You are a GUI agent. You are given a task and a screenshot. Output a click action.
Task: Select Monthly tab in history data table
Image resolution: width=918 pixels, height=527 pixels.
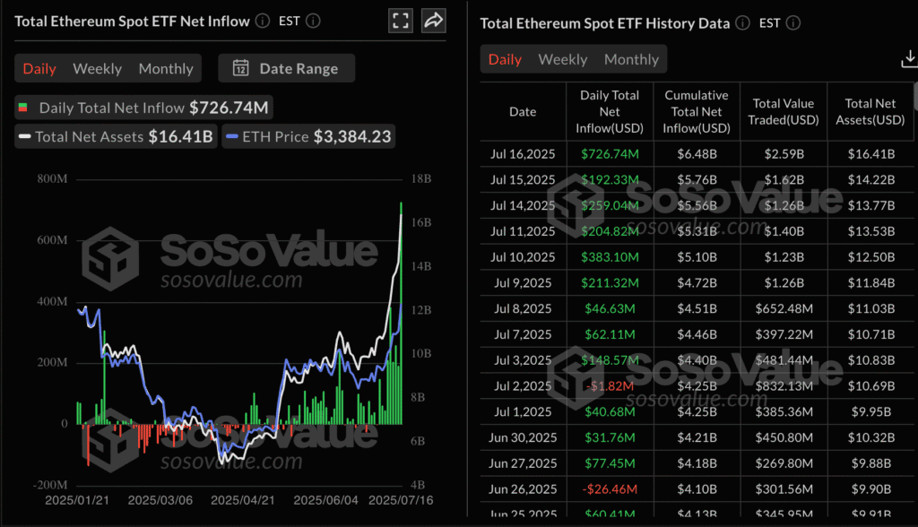631,59
